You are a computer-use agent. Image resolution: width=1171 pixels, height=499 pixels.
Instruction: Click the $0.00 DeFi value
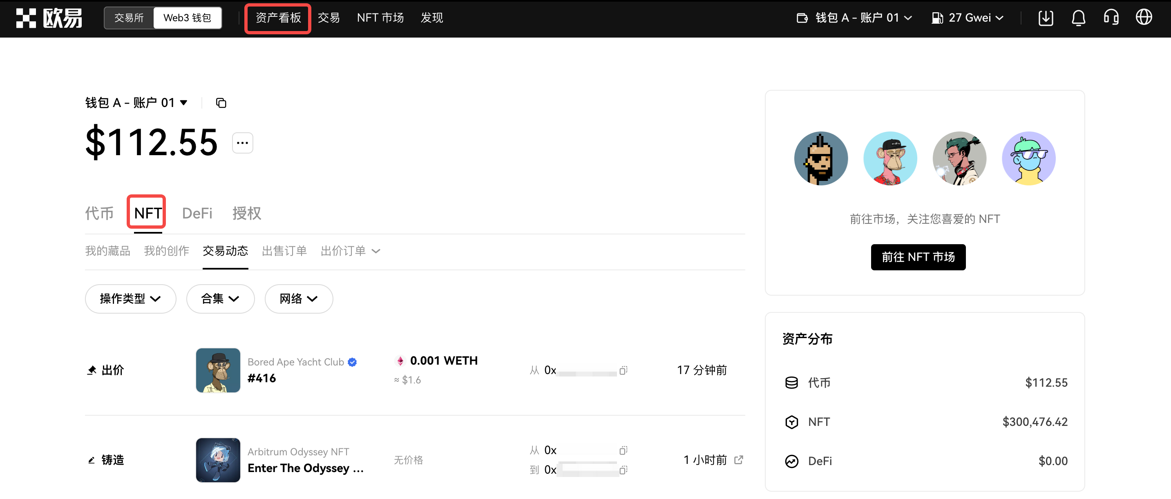[1053, 461]
